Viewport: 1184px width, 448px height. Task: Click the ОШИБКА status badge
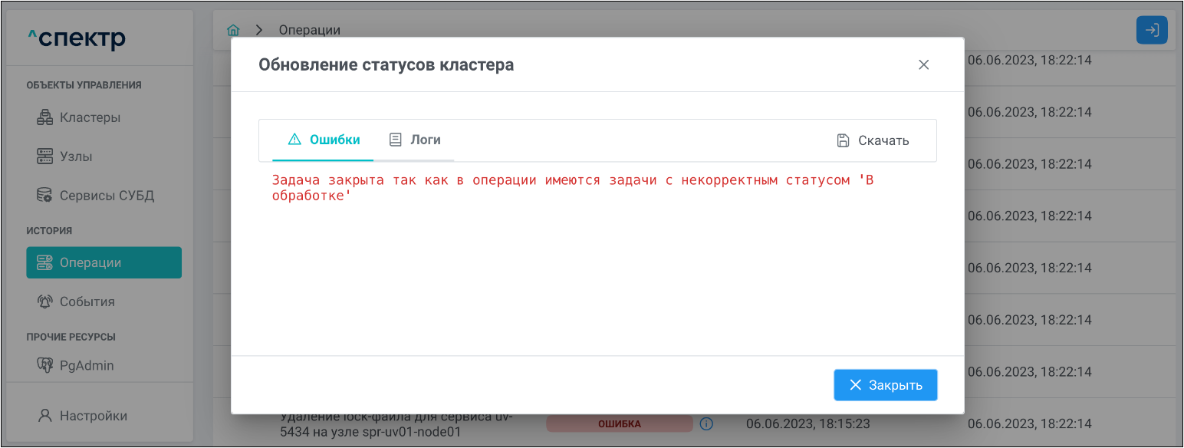[619, 423]
